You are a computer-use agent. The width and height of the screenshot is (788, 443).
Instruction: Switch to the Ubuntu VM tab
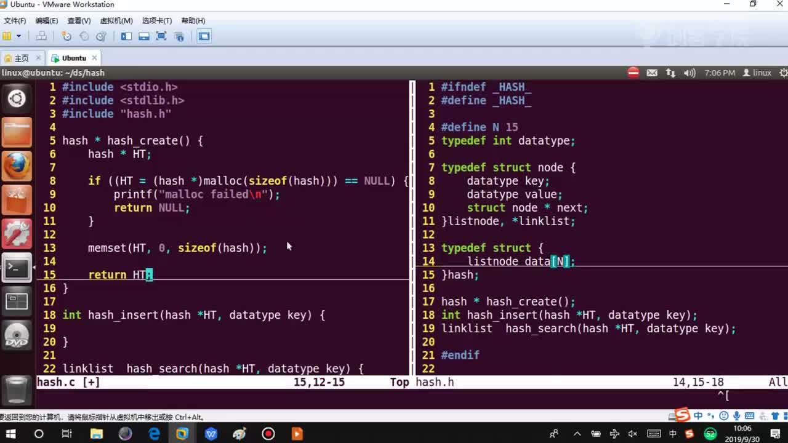pyautogui.click(x=73, y=58)
